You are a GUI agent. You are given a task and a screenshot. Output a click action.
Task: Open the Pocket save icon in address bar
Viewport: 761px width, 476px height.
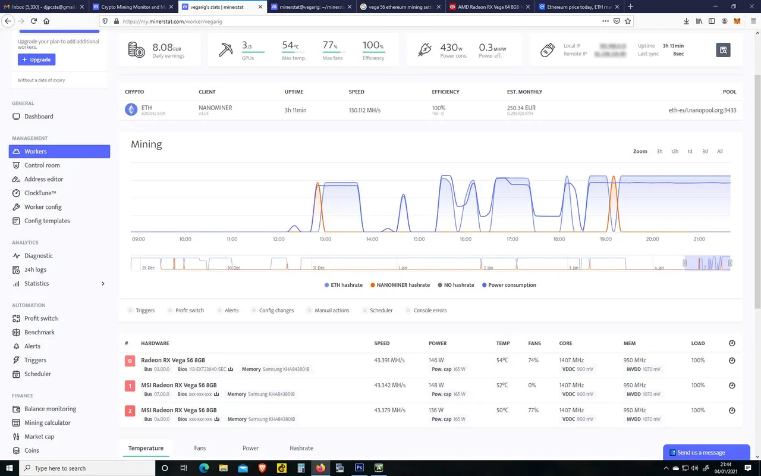click(x=617, y=21)
